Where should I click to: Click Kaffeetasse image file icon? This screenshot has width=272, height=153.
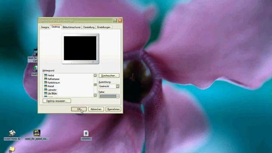click(45, 79)
